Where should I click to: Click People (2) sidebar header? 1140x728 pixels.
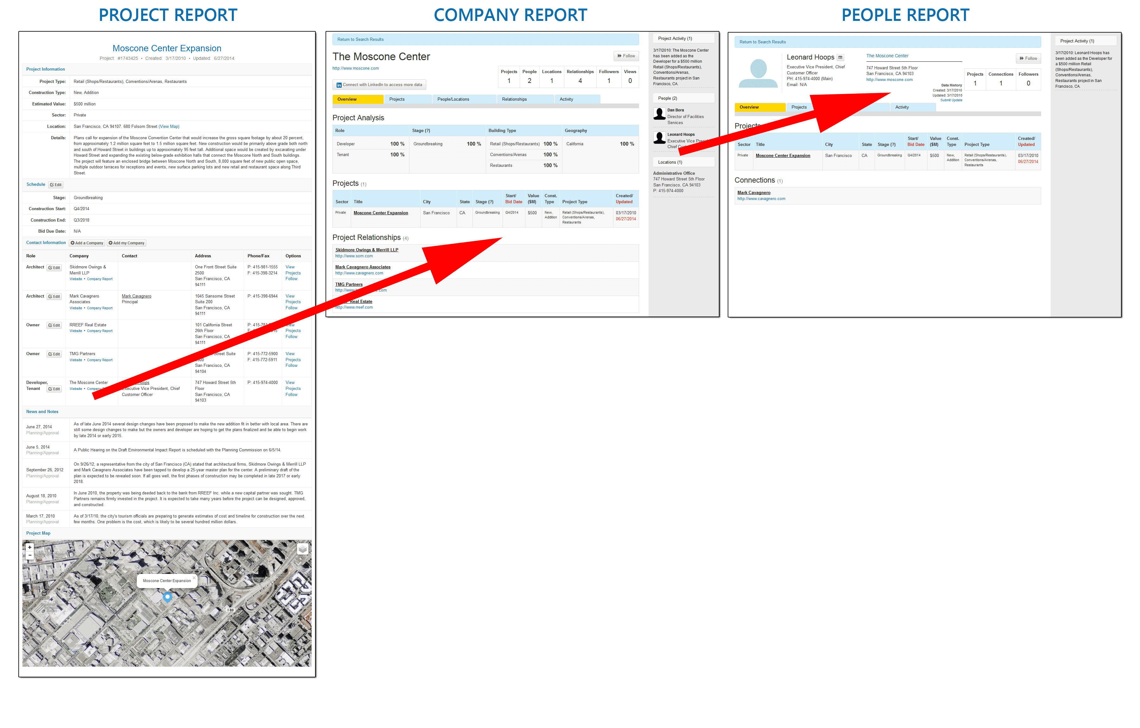point(684,98)
